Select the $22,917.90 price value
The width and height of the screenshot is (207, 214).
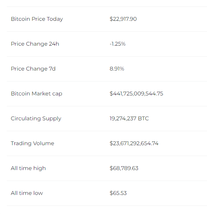(x=123, y=19)
